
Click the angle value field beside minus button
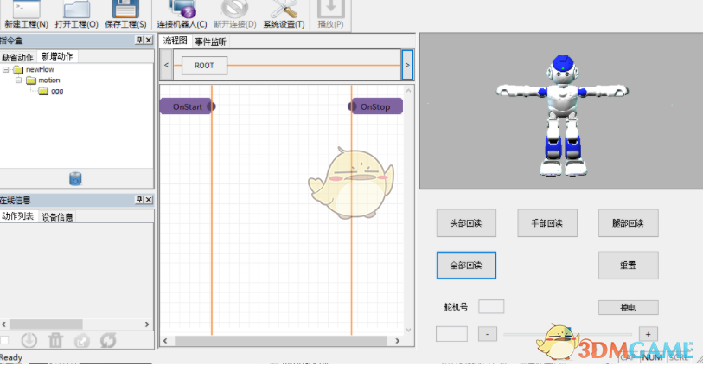point(451,334)
